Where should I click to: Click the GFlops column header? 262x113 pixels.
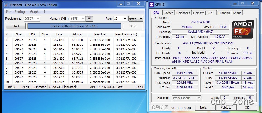tap(78, 34)
